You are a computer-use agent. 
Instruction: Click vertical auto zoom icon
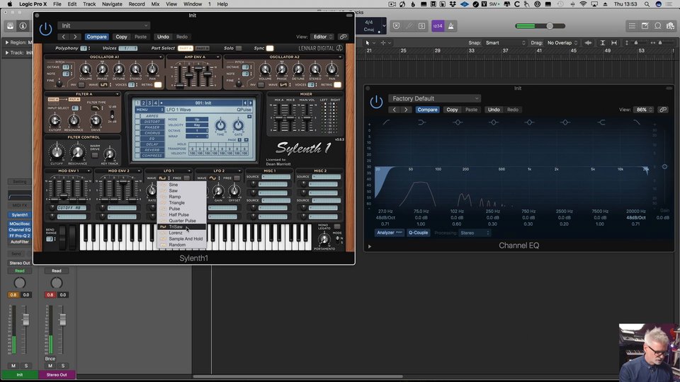point(602,43)
